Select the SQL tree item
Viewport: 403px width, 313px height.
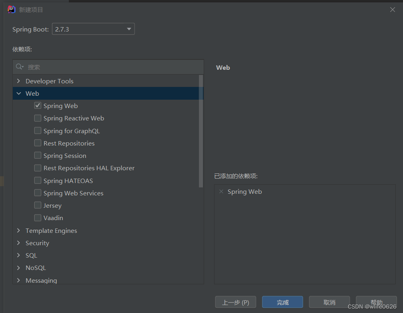tap(31, 255)
